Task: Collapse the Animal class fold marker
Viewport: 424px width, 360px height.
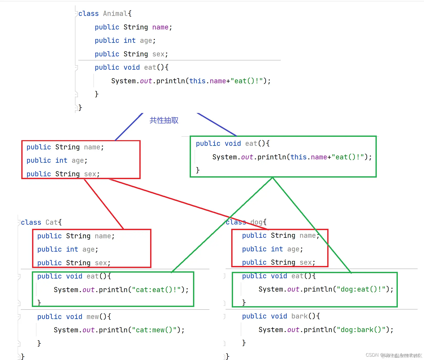Action: coord(76,14)
